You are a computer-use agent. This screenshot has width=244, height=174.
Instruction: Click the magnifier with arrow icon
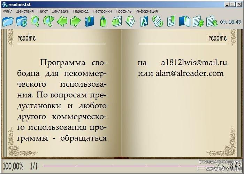[48, 22]
